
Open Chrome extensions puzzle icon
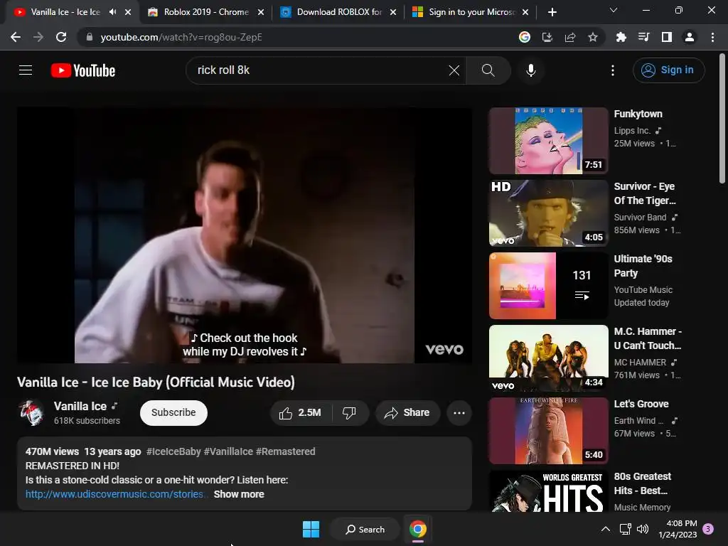point(621,37)
